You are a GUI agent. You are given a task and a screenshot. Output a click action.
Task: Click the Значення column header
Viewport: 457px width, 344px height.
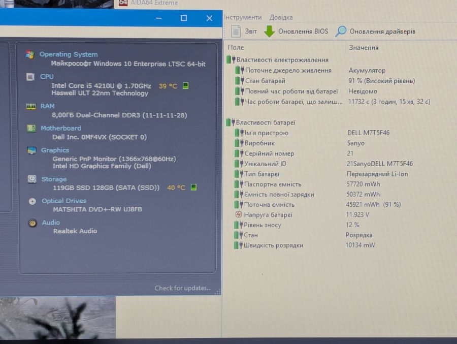coord(364,48)
